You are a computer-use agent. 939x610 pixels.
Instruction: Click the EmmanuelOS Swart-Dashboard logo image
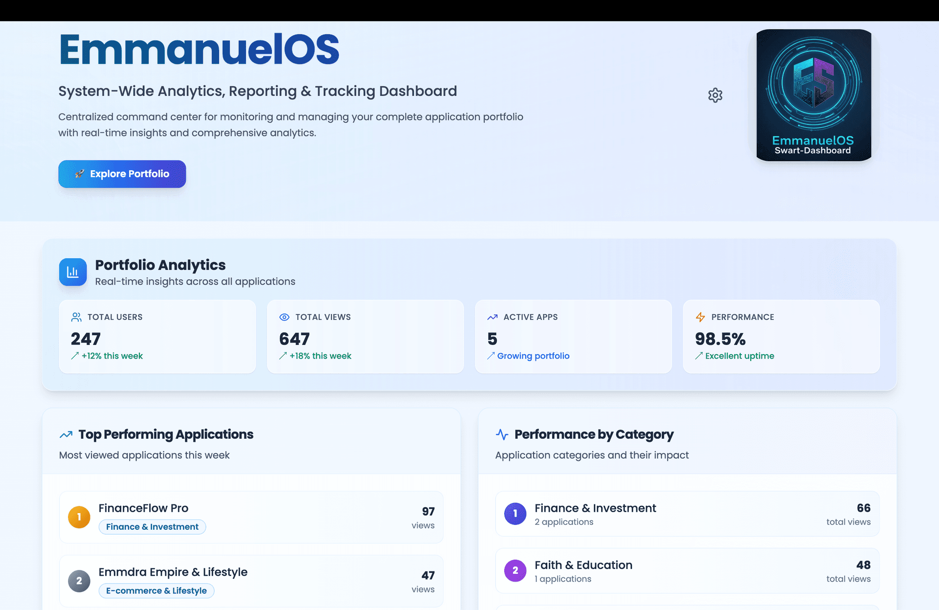click(x=813, y=95)
